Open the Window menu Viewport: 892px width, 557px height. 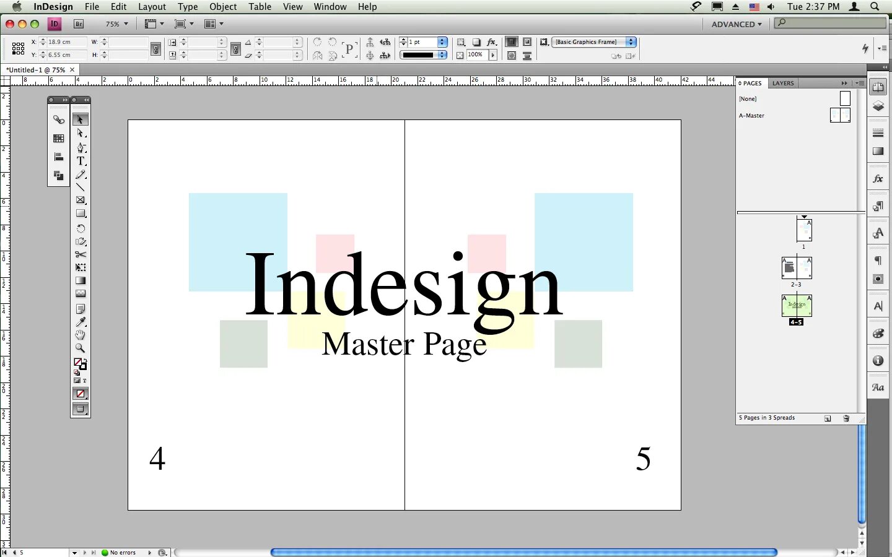coord(330,7)
